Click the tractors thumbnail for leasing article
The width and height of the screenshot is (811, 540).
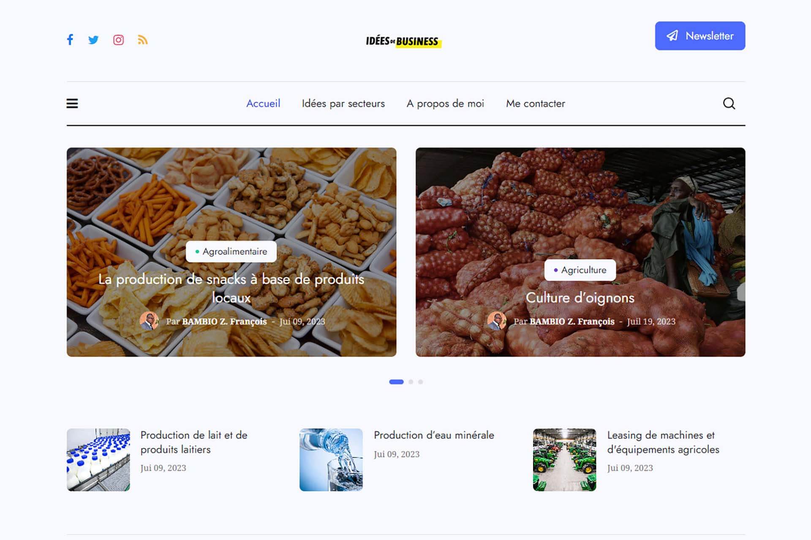pyautogui.click(x=564, y=460)
